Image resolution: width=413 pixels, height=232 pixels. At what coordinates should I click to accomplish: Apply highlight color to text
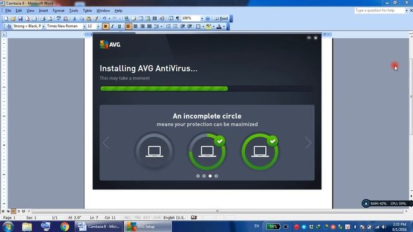(x=208, y=26)
